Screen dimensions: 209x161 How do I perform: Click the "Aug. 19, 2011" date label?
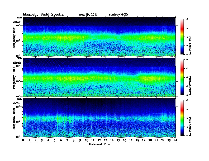(x=88, y=15)
